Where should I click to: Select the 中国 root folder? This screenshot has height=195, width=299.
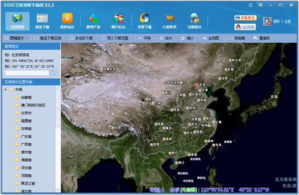point(16,90)
